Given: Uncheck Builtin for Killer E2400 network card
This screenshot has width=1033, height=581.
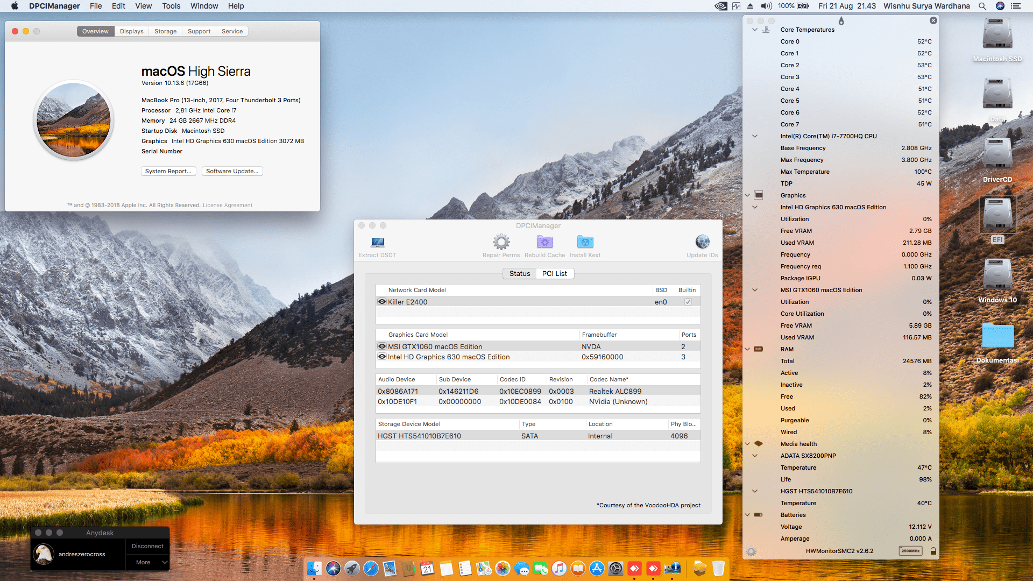Looking at the screenshot, I should (687, 302).
